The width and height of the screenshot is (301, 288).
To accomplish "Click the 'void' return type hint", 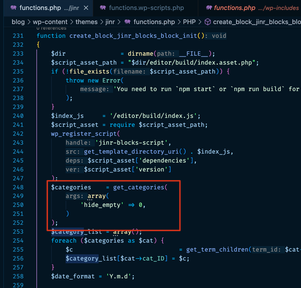I will [219, 36].
